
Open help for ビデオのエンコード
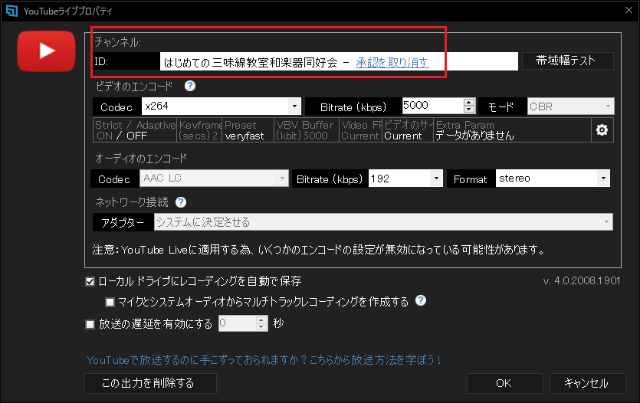190,86
